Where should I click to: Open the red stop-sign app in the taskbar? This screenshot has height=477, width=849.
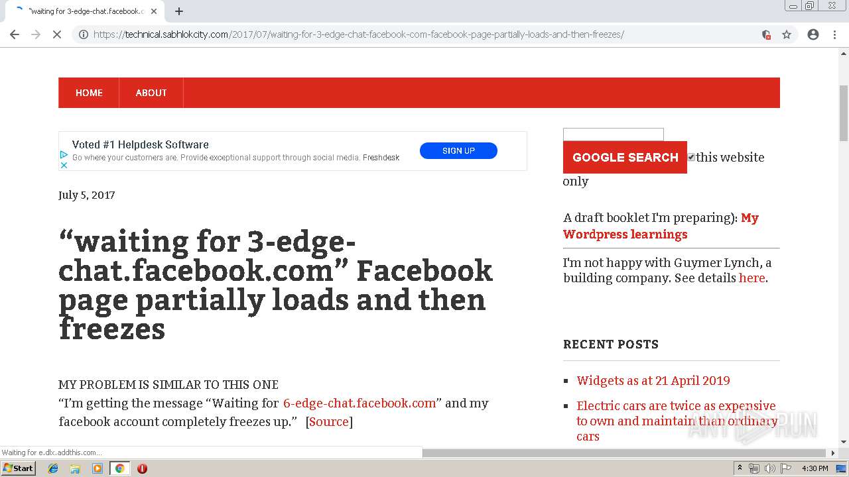point(142,468)
